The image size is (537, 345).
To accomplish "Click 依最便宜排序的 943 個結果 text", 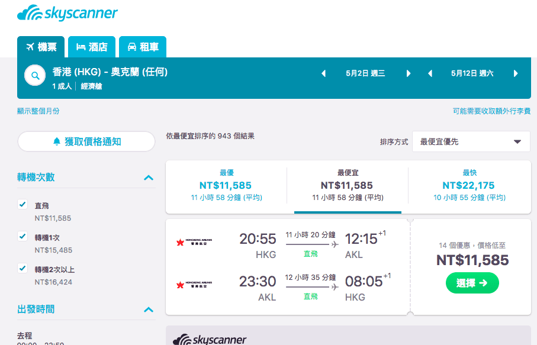I will [210, 136].
